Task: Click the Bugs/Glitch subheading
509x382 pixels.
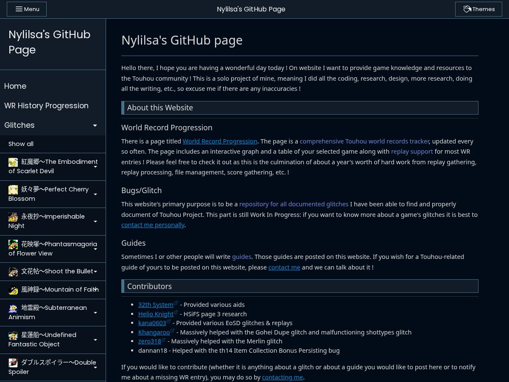Action: [x=141, y=191]
